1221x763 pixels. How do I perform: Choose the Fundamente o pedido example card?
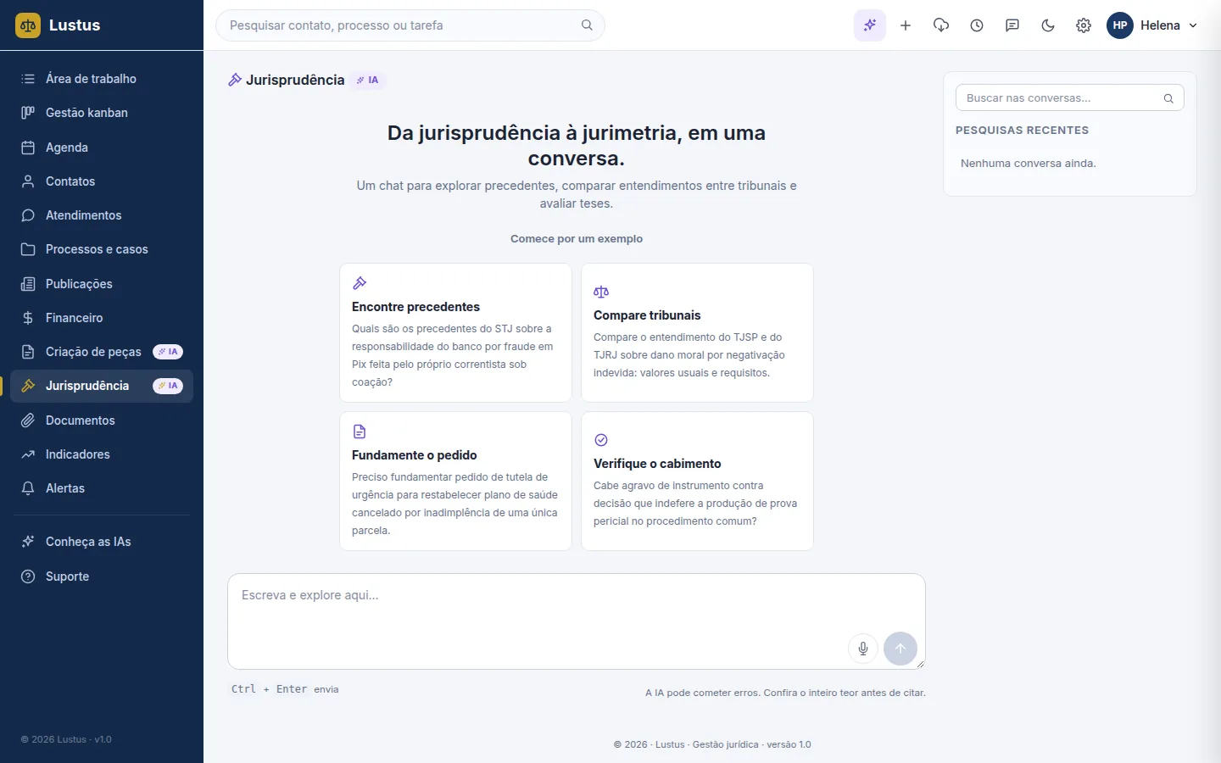455,481
